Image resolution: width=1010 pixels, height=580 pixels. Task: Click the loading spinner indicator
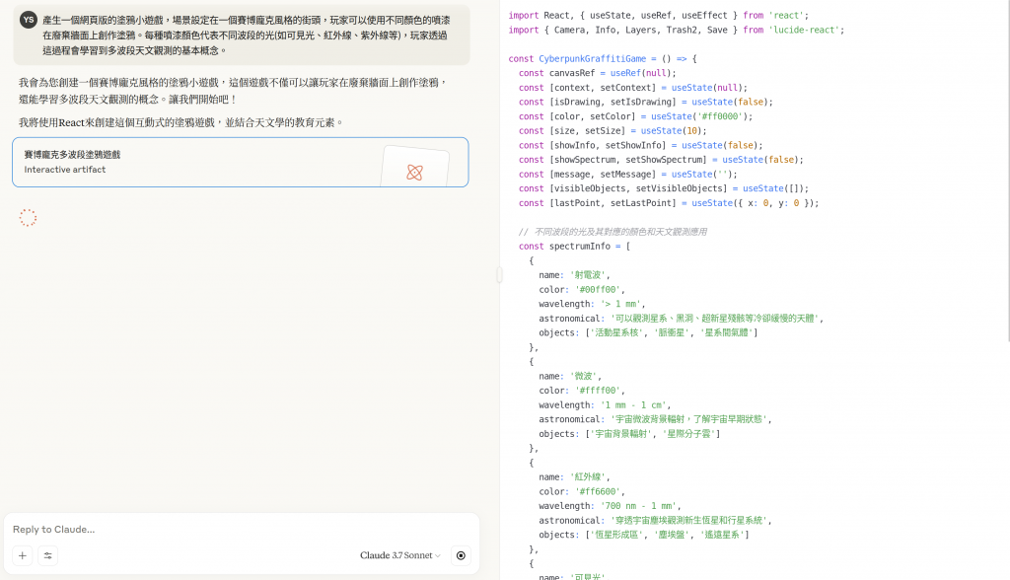click(28, 218)
